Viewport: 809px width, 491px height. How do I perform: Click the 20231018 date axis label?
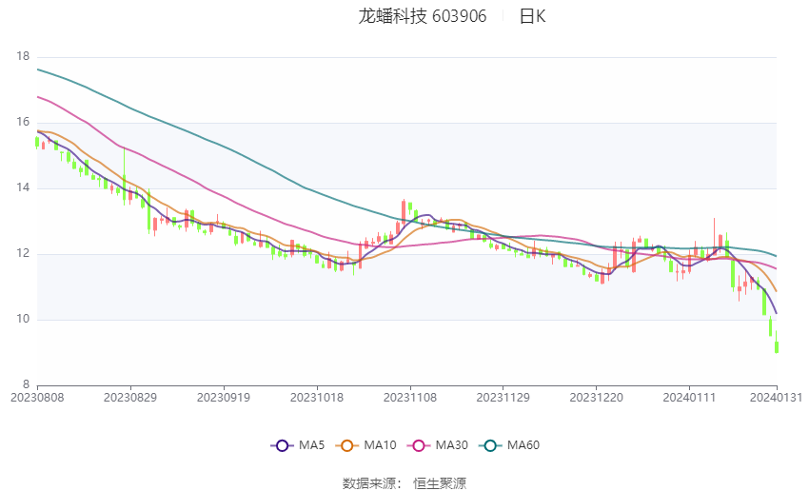[317, 398]
